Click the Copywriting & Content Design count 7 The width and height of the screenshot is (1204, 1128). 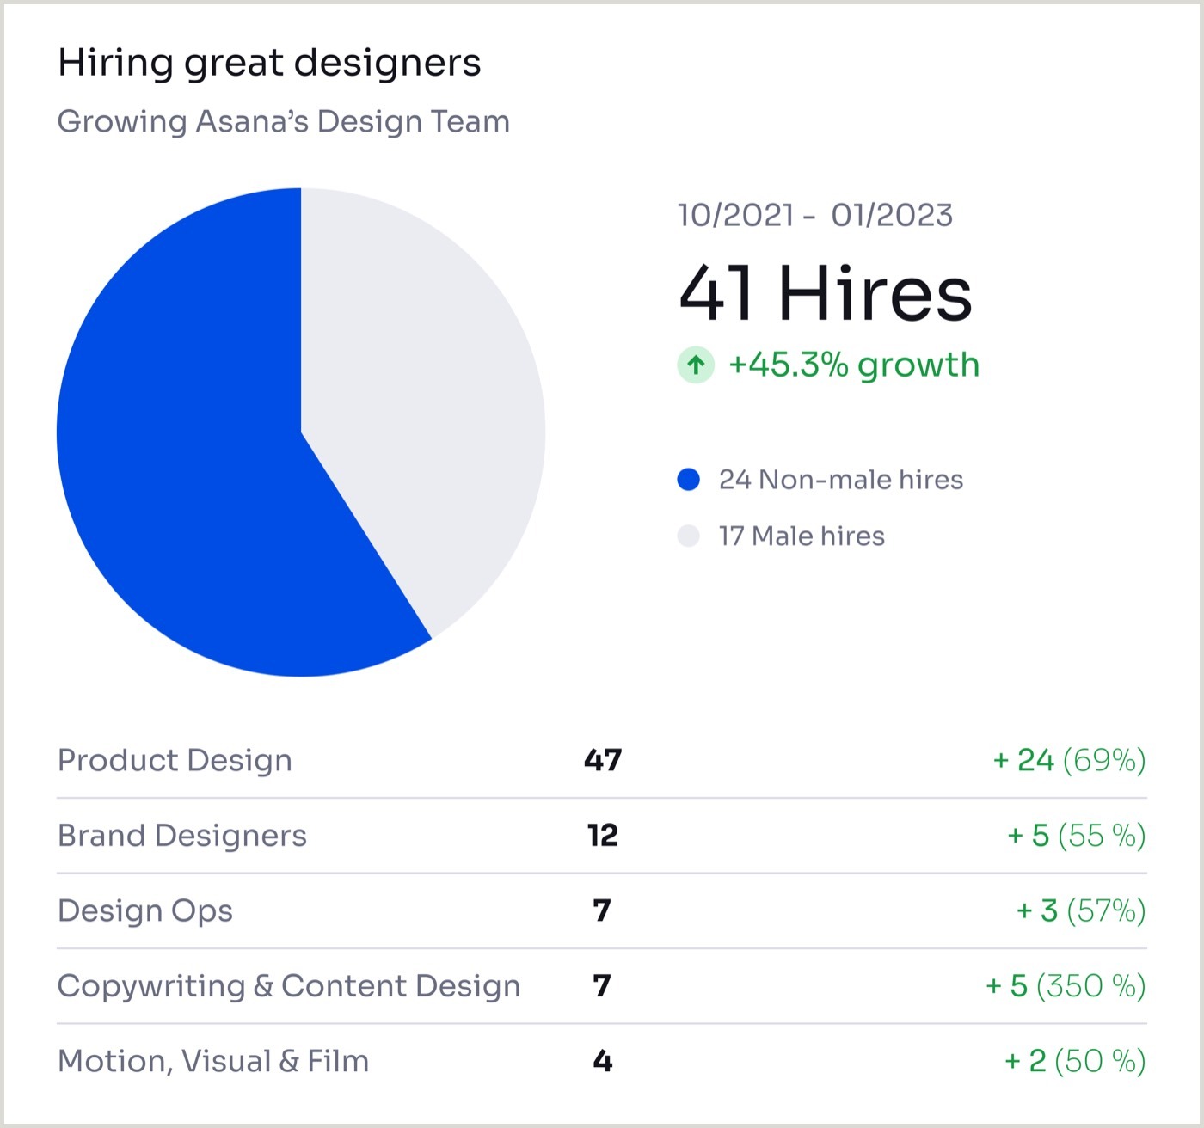pos(602,986)
